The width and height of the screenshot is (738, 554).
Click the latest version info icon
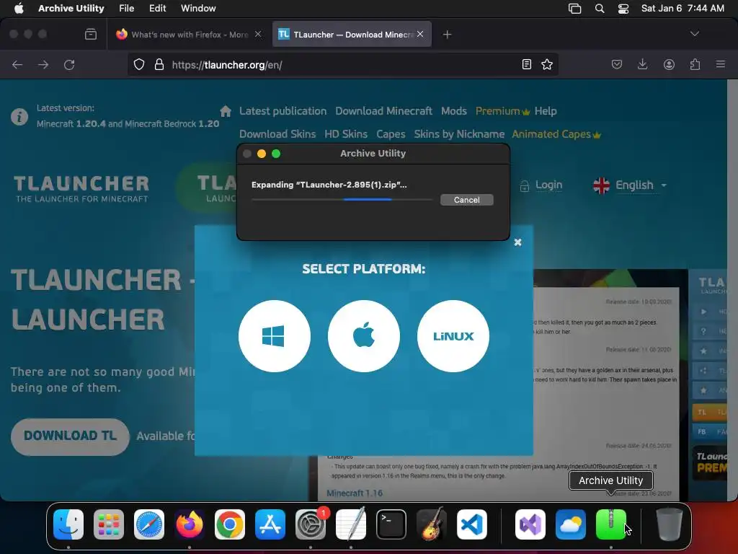(19, 116)
